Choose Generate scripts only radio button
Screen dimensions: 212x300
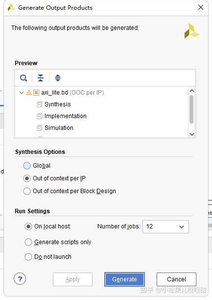[28, 242]
